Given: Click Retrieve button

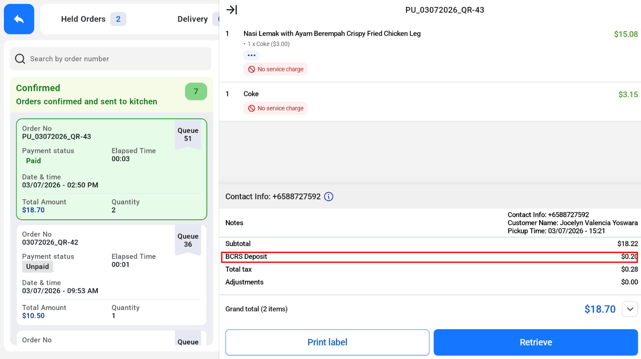Looking at the screenshot, I should 536,342.
